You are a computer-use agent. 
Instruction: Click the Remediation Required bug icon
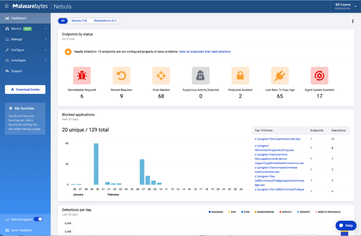click(x=82, y=76)
